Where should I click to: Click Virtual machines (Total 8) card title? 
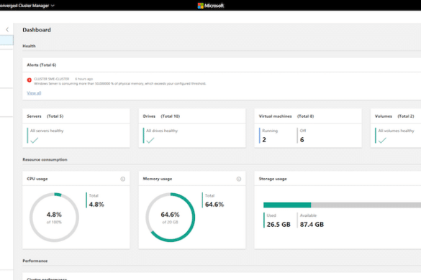[x=286, y=116]
